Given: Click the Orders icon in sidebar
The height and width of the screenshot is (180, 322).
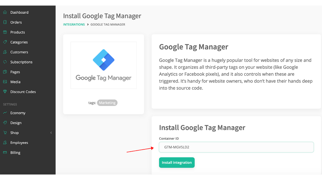Looking at the screenshot, I should (5, 22).
